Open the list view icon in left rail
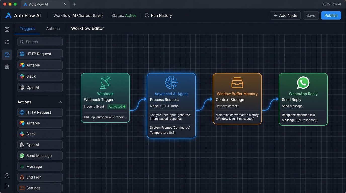 [7, 42]
